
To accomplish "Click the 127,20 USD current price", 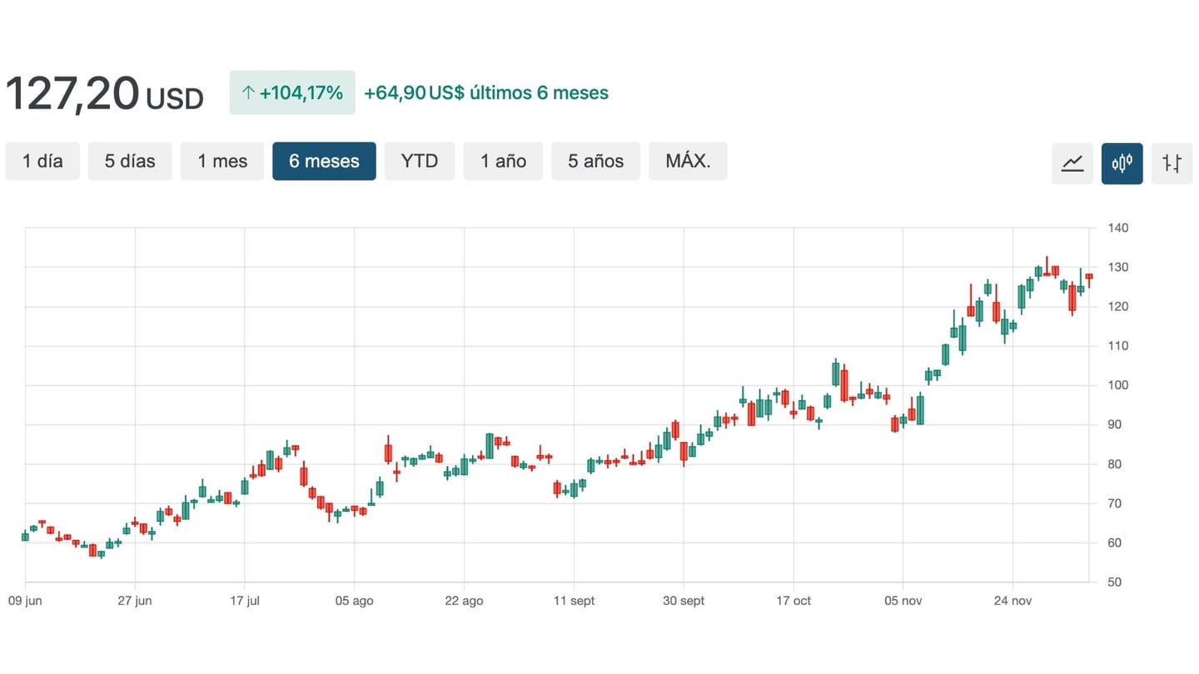I will [104, 94].
